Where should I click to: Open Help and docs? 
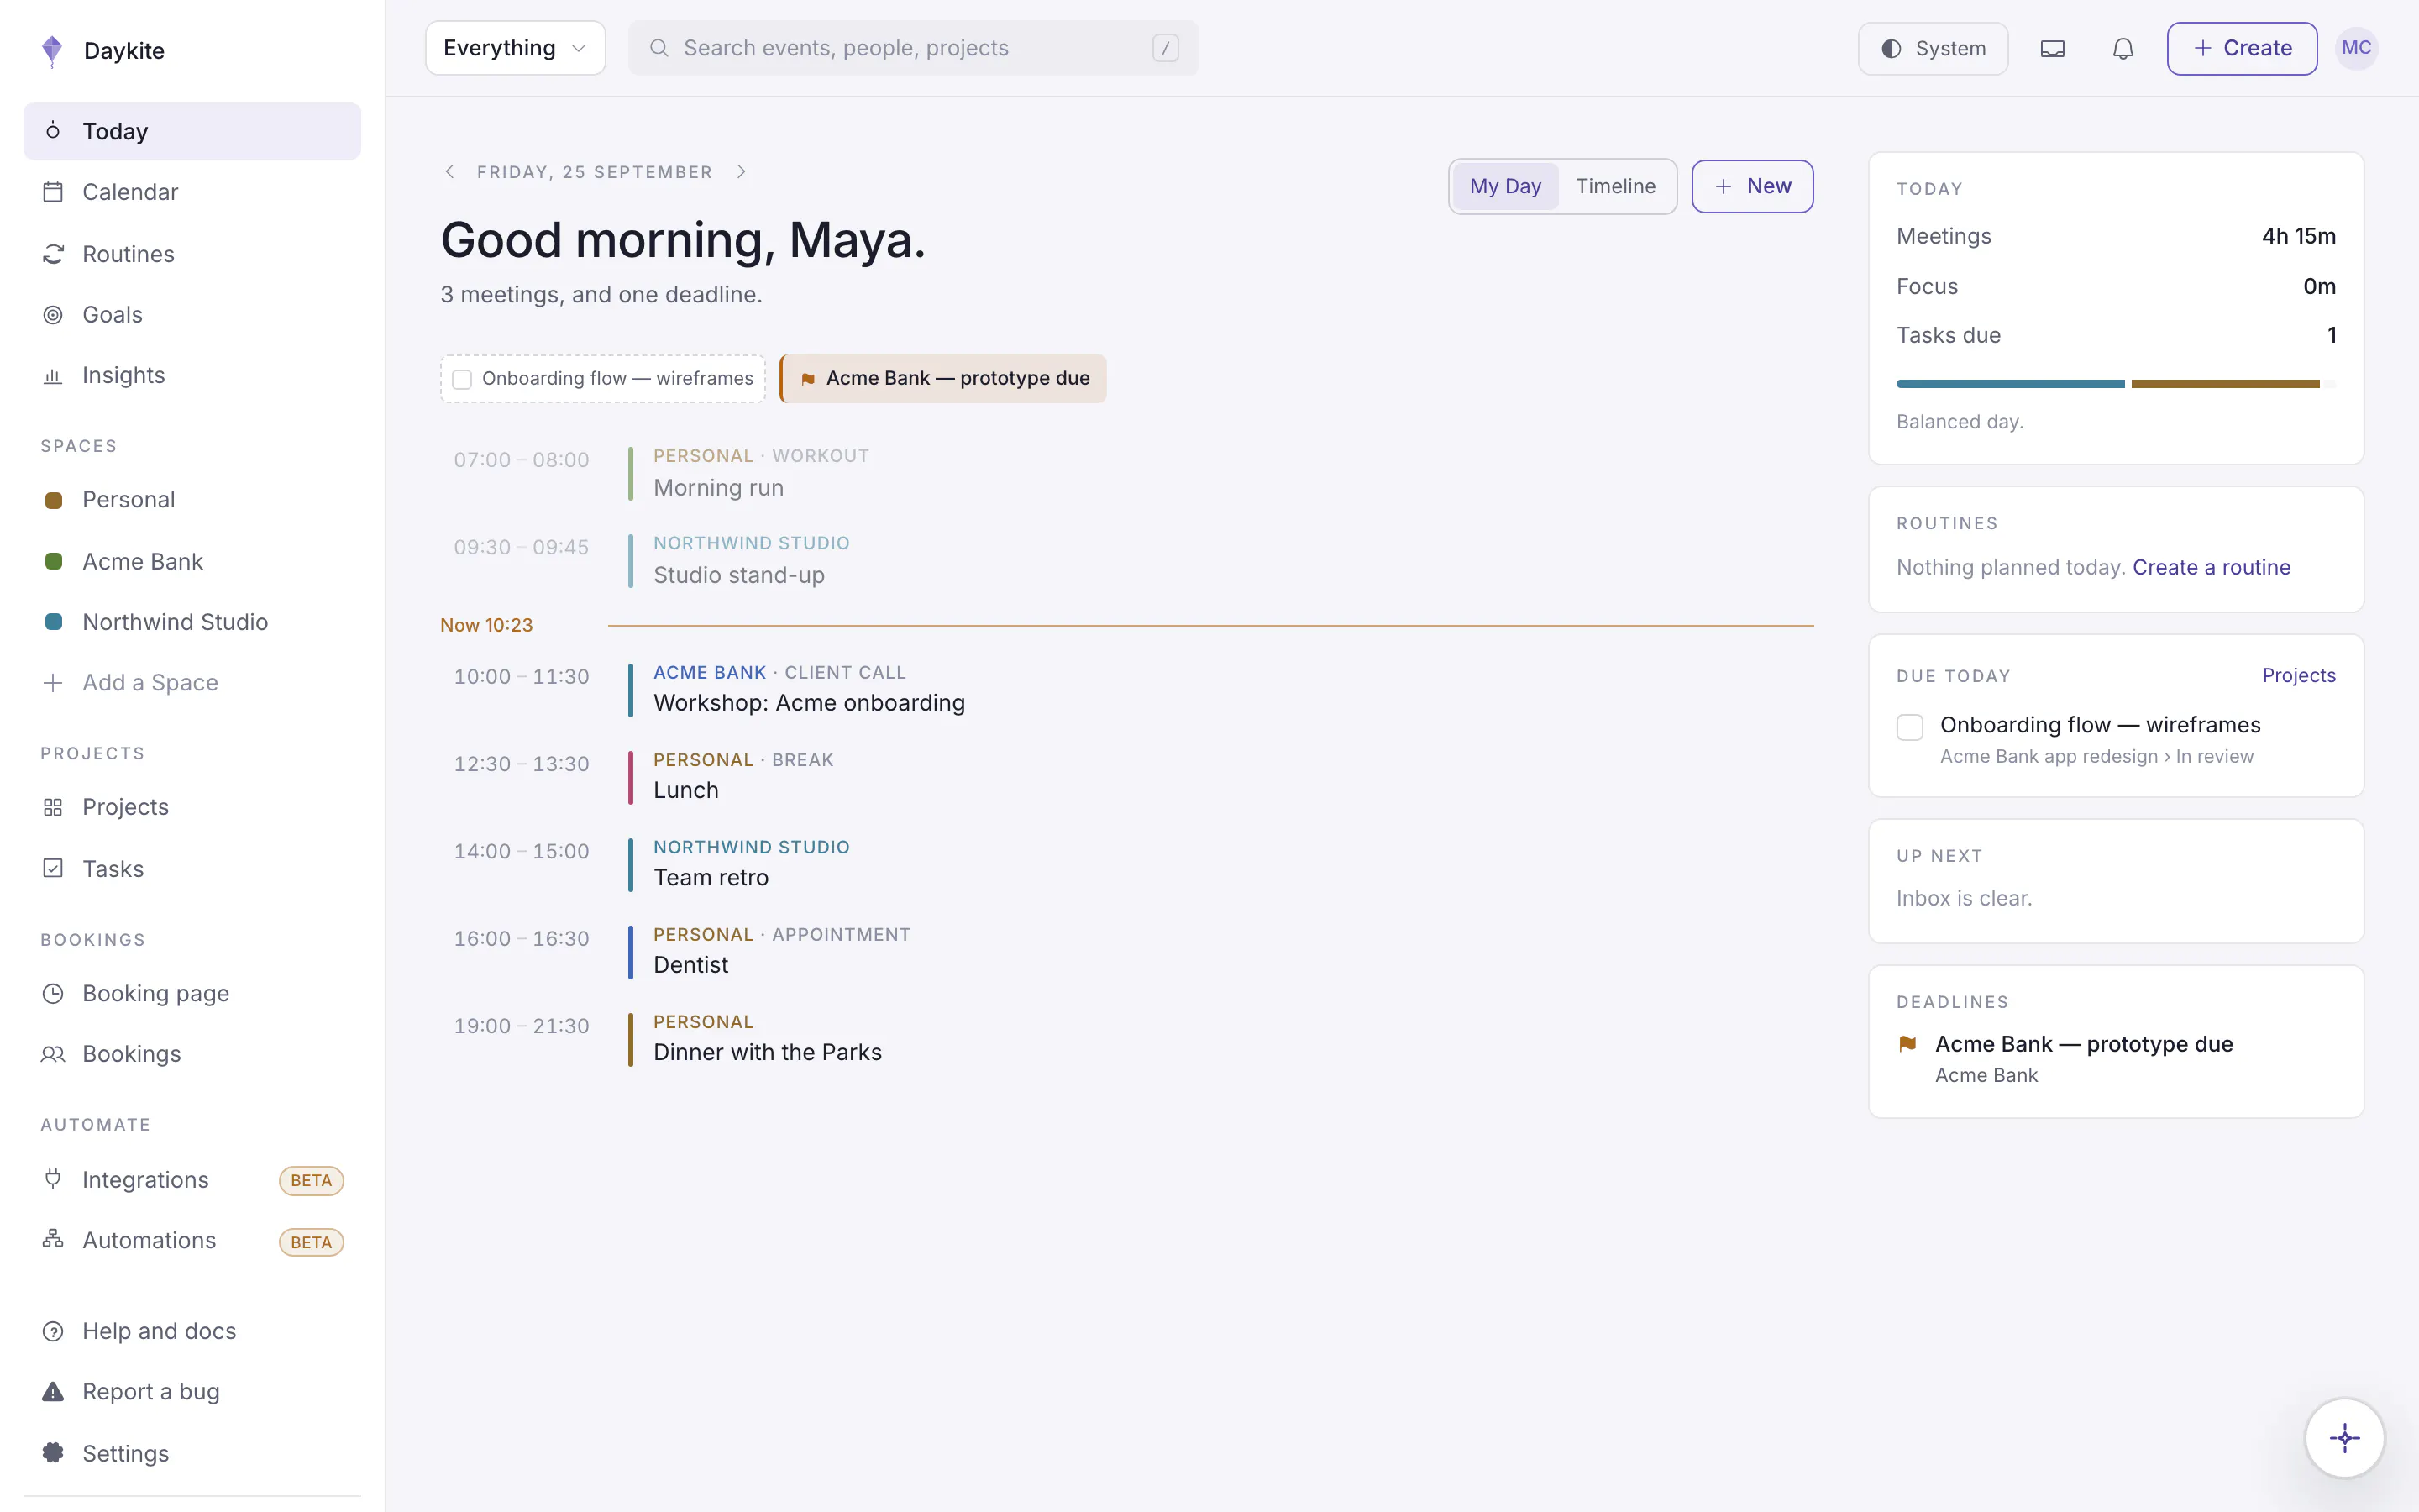tap(192, 1331)
